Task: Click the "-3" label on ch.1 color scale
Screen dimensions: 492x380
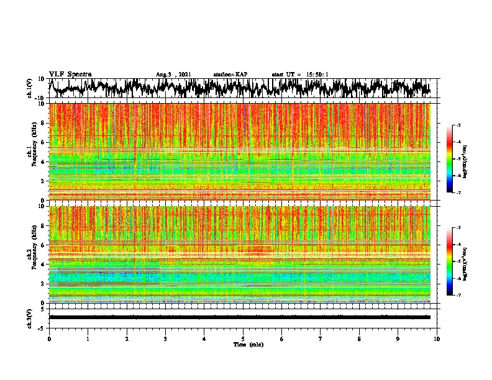Action: 458,125
